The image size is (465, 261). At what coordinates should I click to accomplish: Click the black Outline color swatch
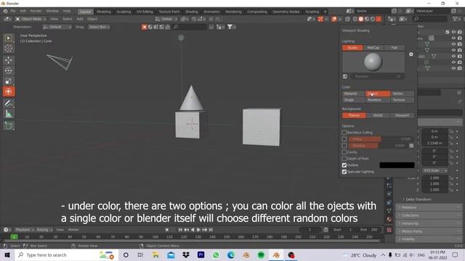point(397,165)
